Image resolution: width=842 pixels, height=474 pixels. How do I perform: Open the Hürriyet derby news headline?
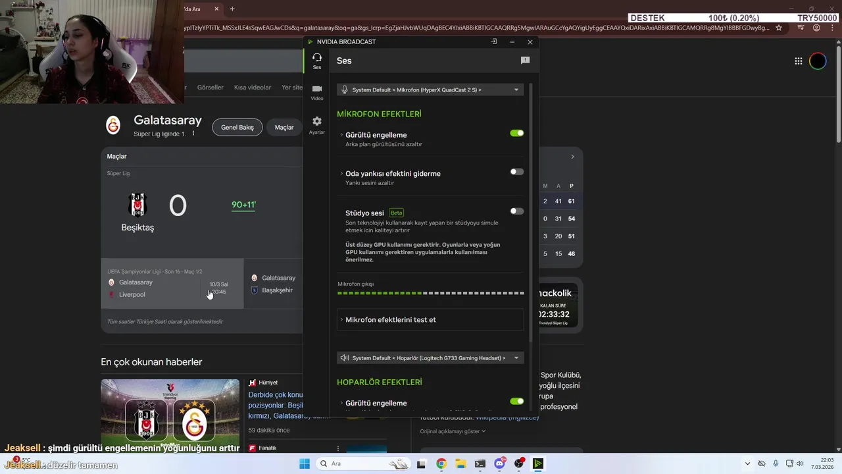click(276, 406)
